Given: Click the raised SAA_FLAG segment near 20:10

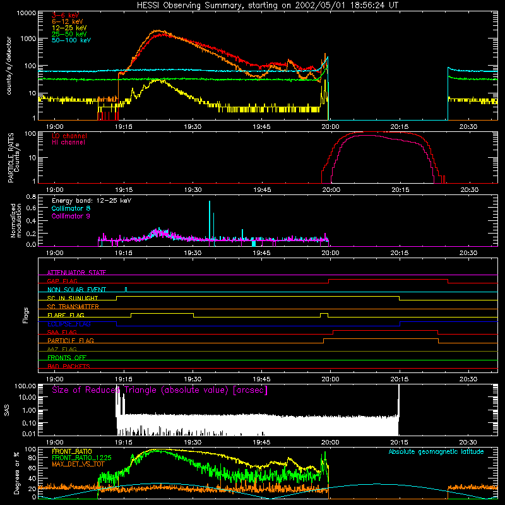Looking at the screenshot, I should click(386, 330).
